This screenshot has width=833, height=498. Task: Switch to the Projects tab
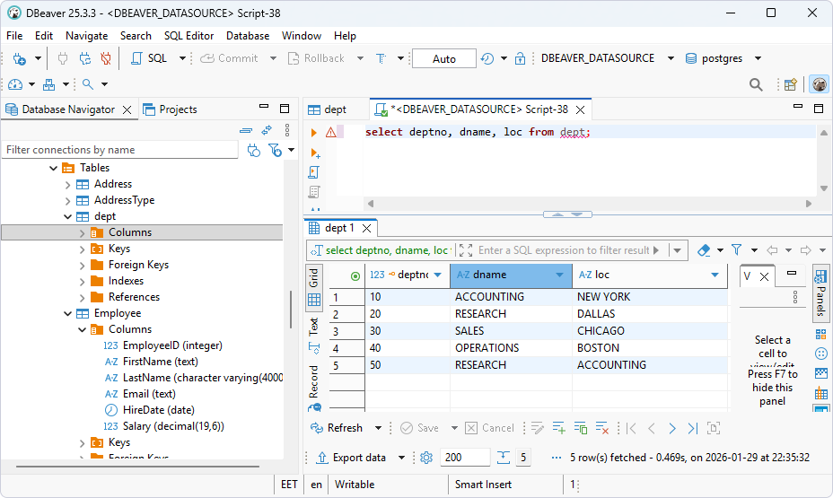170,109
